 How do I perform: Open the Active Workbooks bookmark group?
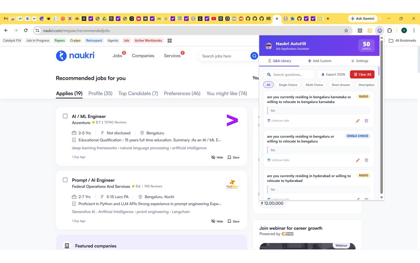148,40
